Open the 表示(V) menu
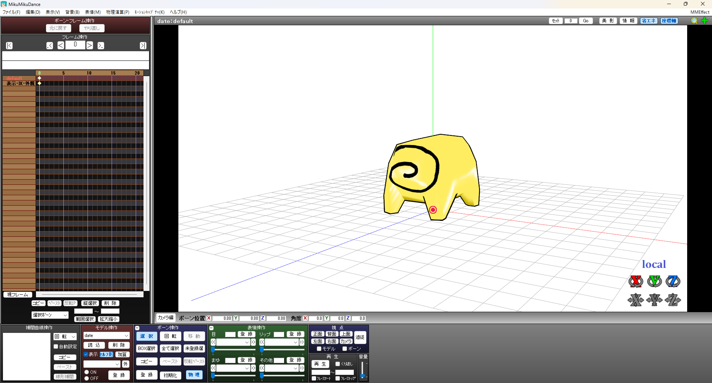712x383 pixels. [x=53, y=12]
